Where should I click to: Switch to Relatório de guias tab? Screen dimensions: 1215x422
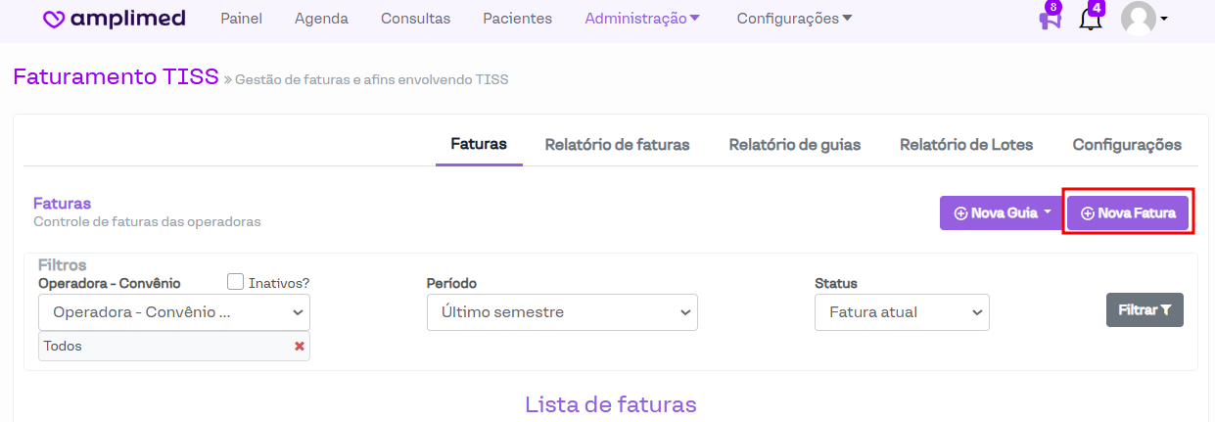click(x=794, y=145)
